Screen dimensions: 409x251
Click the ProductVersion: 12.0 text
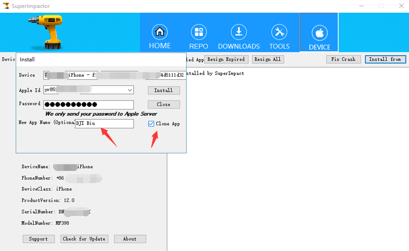[48, 200]
